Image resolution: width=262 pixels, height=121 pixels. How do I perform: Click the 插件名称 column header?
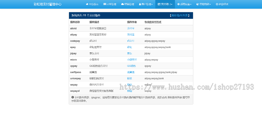coord(75,22)
